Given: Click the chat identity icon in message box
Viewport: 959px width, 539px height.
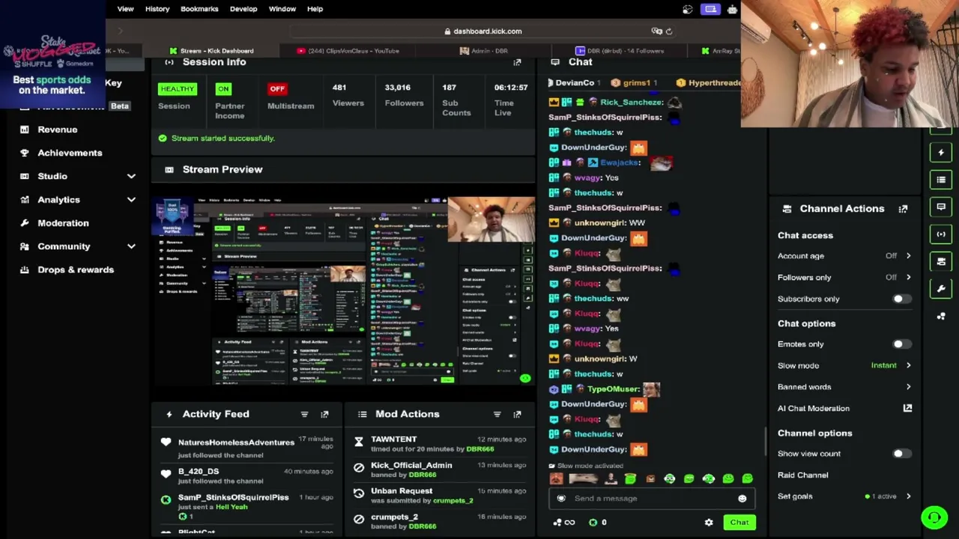Looking at the screenshot, I should tap(561, 499).
